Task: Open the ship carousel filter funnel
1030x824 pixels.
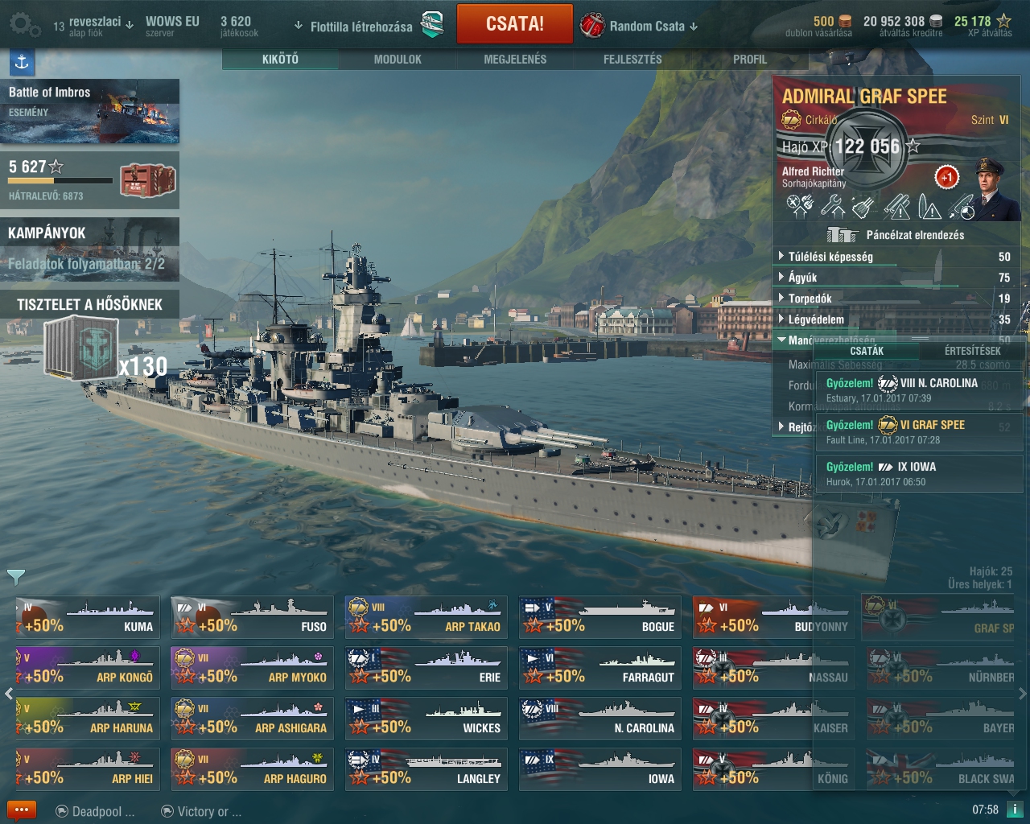Action: point(15,576)
